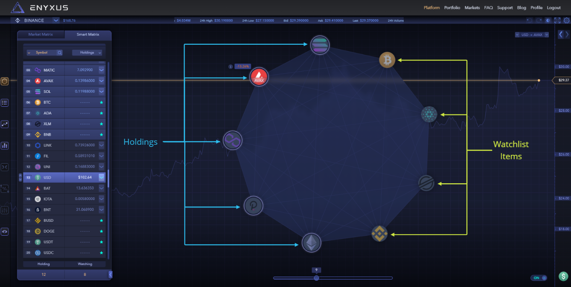Switch to the Smart Matrix tab
571x287 pixels.
(x=88, y=34)
